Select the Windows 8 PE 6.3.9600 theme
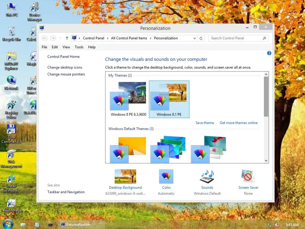Screen dimensions: 305x229 (x=128, y=99)
